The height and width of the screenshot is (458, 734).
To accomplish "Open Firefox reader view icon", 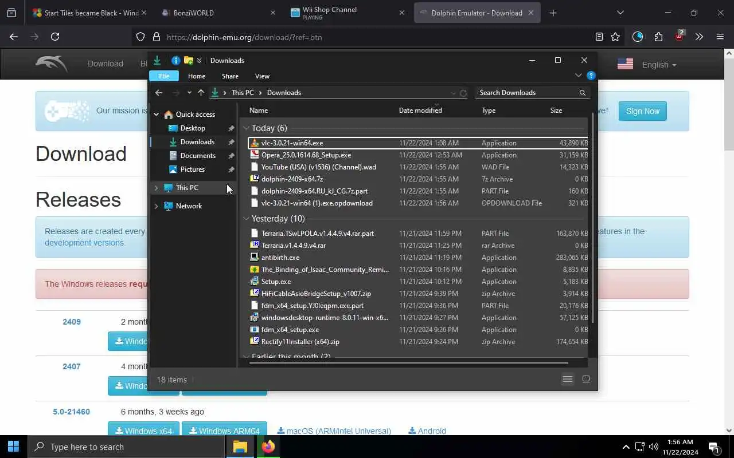I will 599,37.
